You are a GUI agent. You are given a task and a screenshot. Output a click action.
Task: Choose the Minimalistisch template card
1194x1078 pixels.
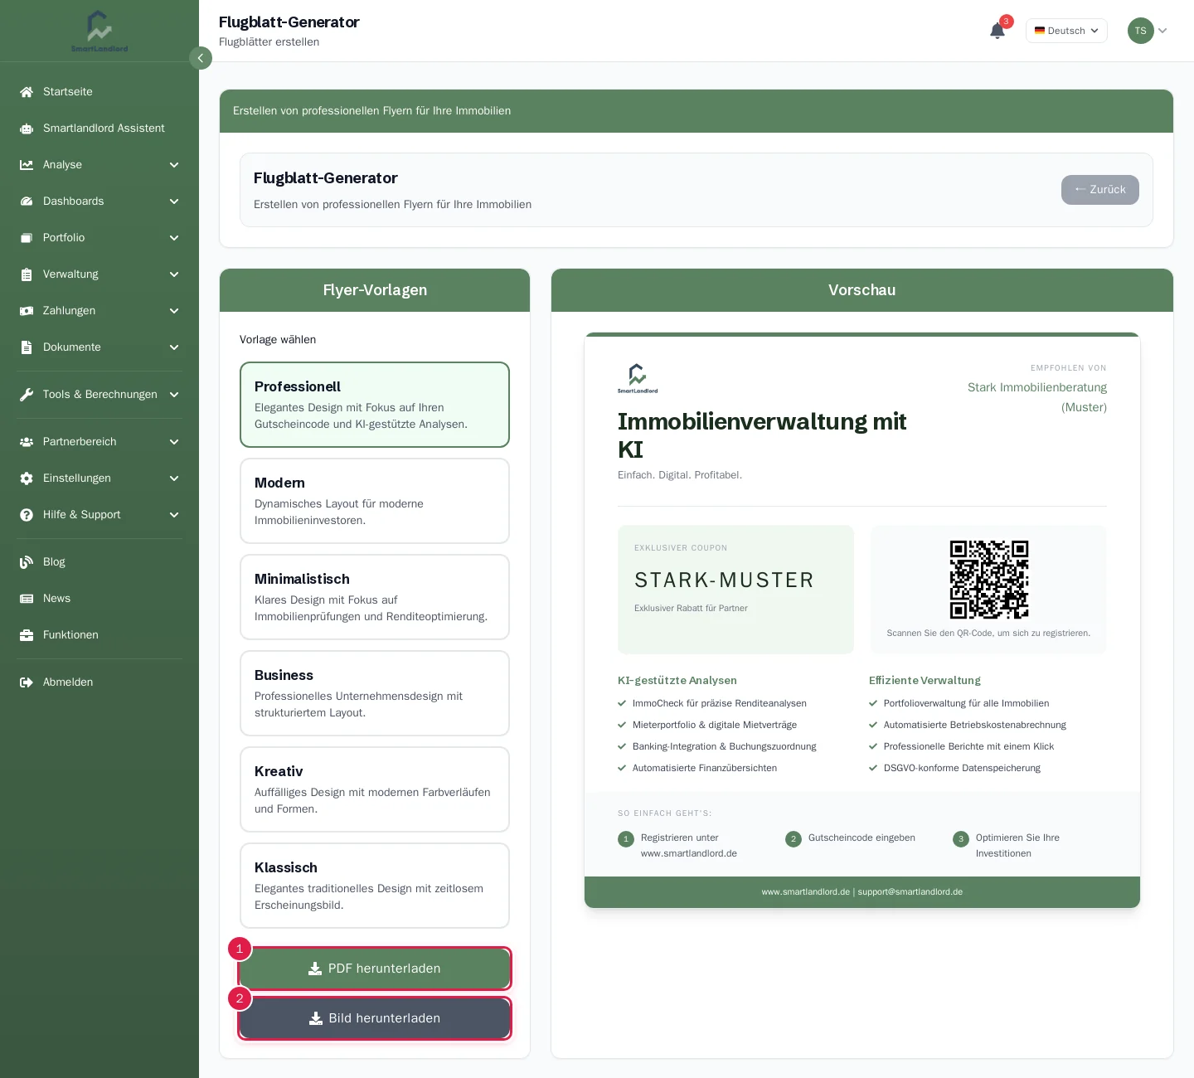(x=375, y=597)
